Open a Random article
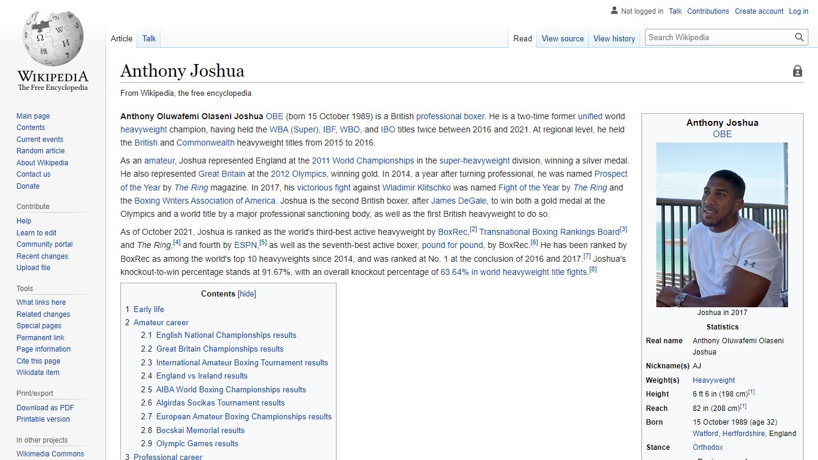 click(x=40, y=151)
